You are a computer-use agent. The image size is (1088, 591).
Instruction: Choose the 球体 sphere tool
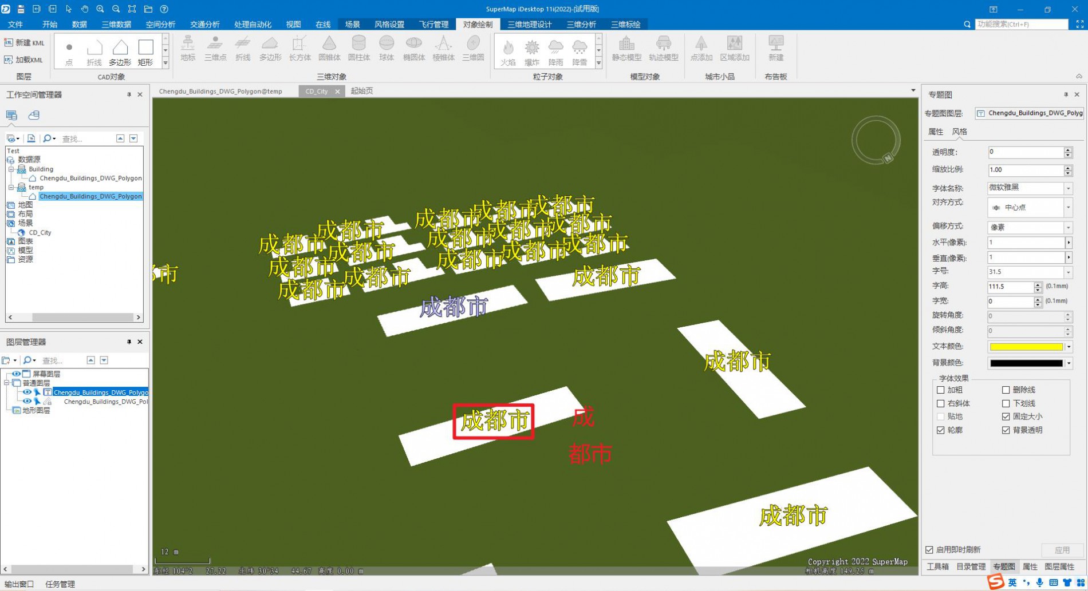click(x=387, y=49)
